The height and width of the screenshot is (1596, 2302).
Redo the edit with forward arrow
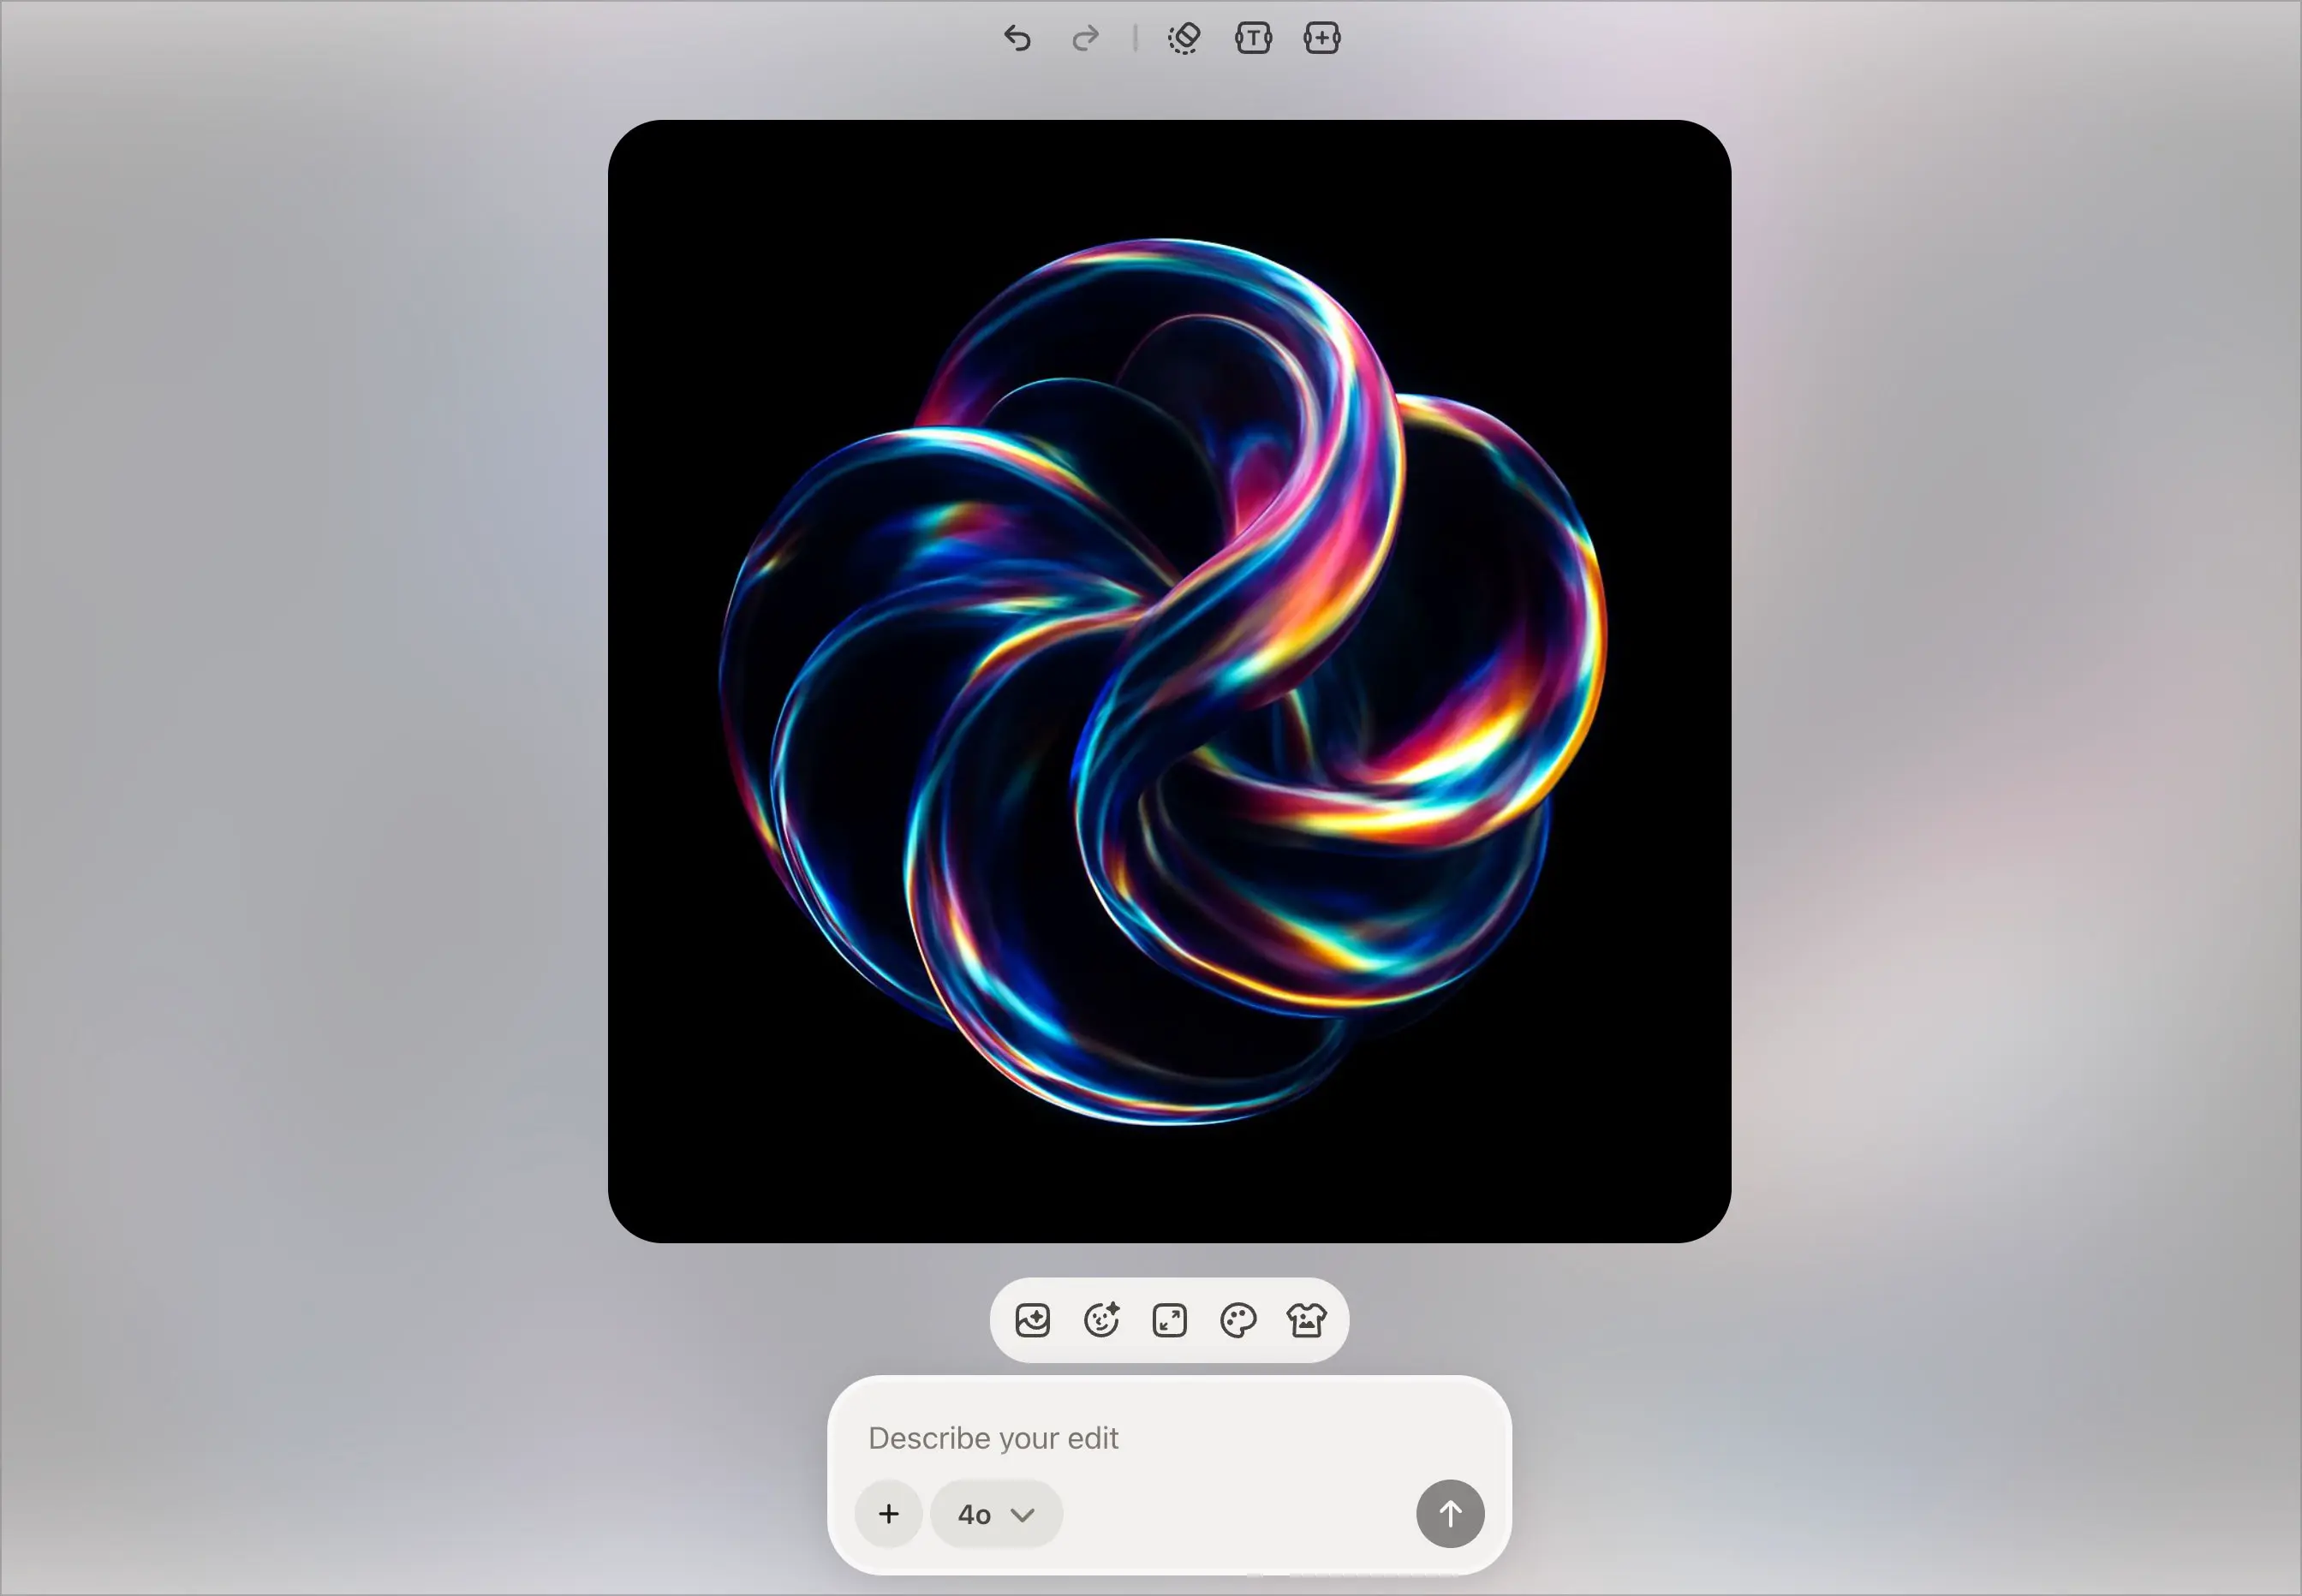tap(1085, 38)
